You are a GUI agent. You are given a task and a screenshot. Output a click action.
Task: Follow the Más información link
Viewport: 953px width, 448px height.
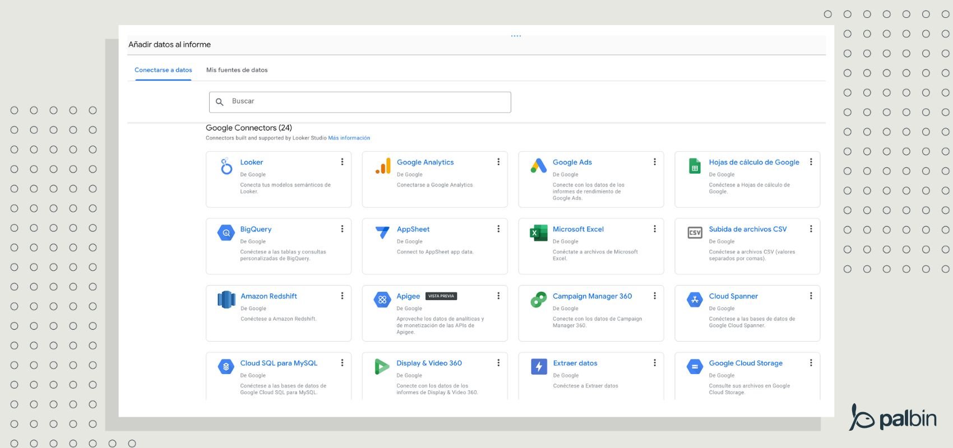349,138
